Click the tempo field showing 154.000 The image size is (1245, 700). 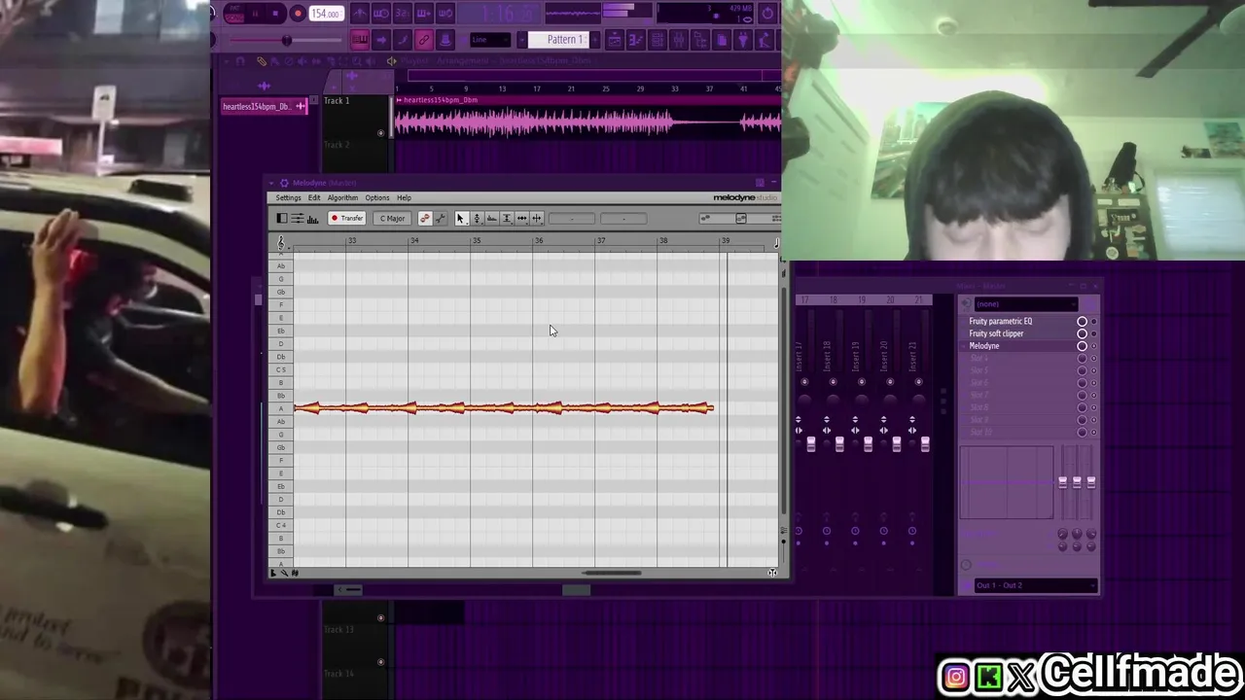tap(325, 14)
